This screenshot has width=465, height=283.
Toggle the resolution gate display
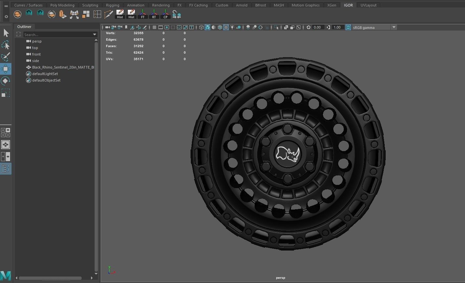(x=167, y=27)
